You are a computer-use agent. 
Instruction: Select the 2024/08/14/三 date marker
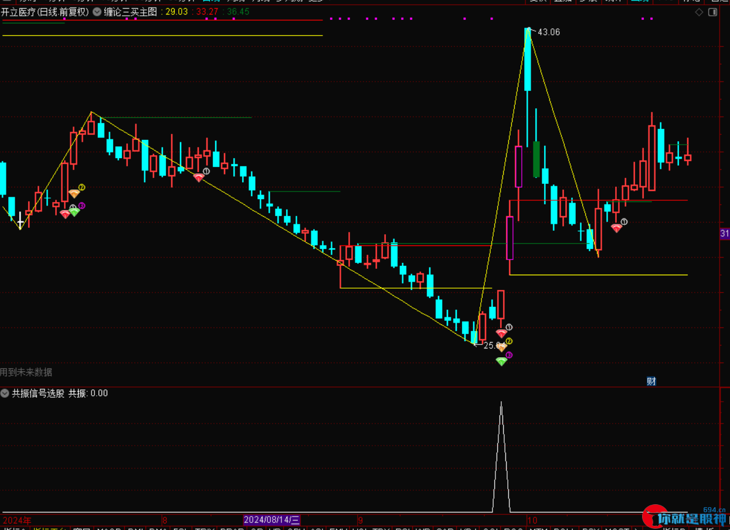[272, 519]
